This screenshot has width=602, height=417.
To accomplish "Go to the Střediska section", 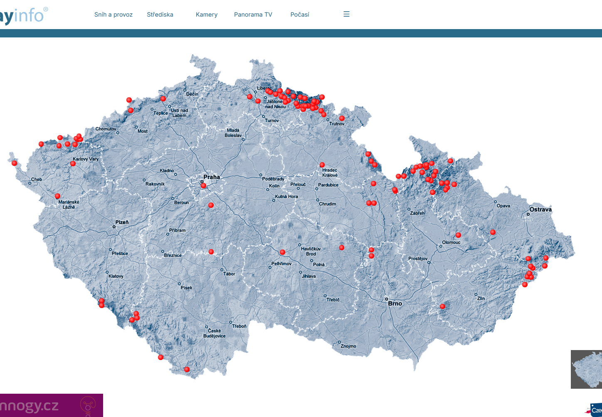I will (x=160, y=15).
